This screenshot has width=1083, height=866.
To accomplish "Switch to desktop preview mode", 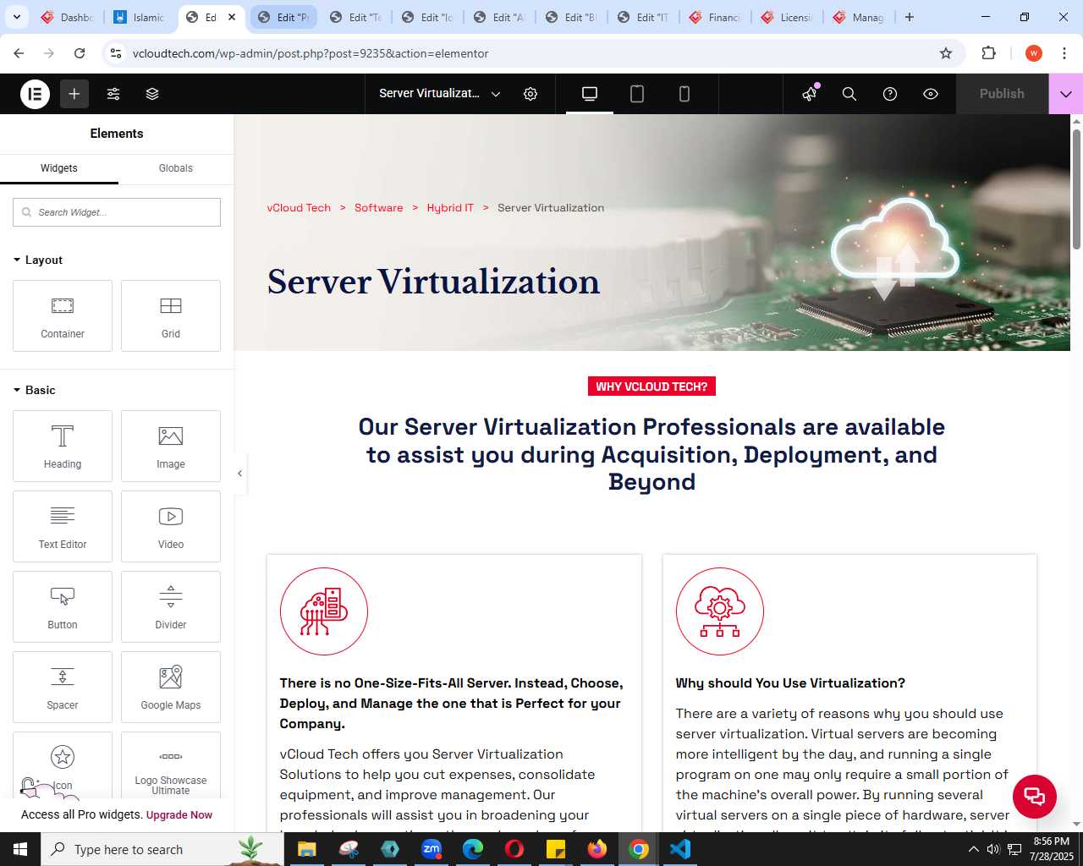I will pos(590,94).
